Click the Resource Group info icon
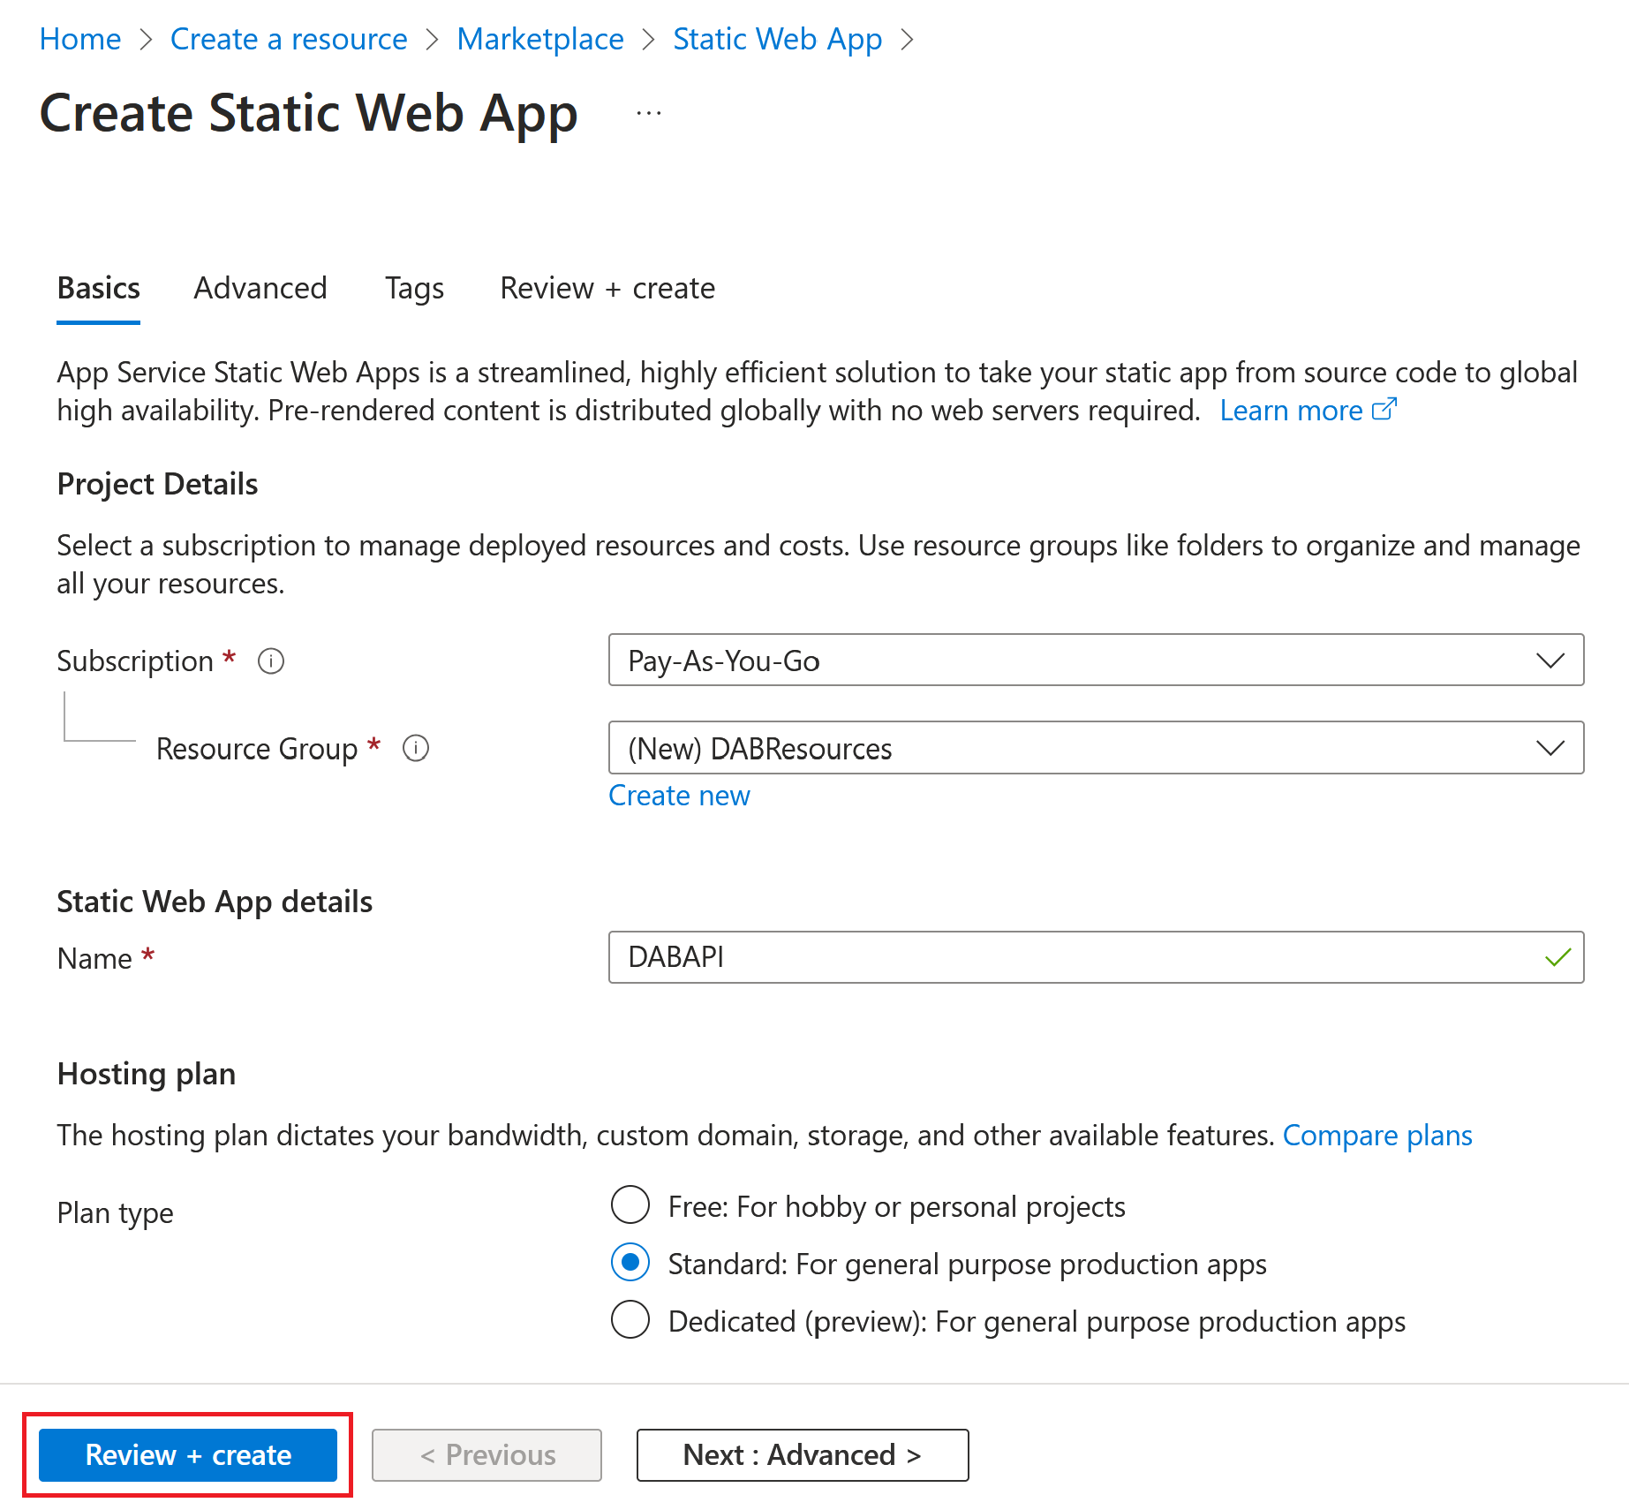1629x1510 pixels. click(416, 748)
